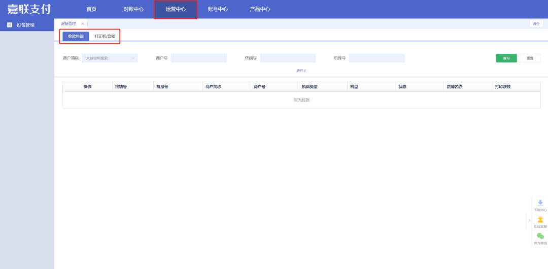The height and width of the screenshot is (269, 548).
Task: Switch to the 收款终端 tab
Action: [76, 37]
